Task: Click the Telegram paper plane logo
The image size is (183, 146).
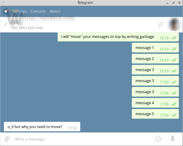Action: 6,12
